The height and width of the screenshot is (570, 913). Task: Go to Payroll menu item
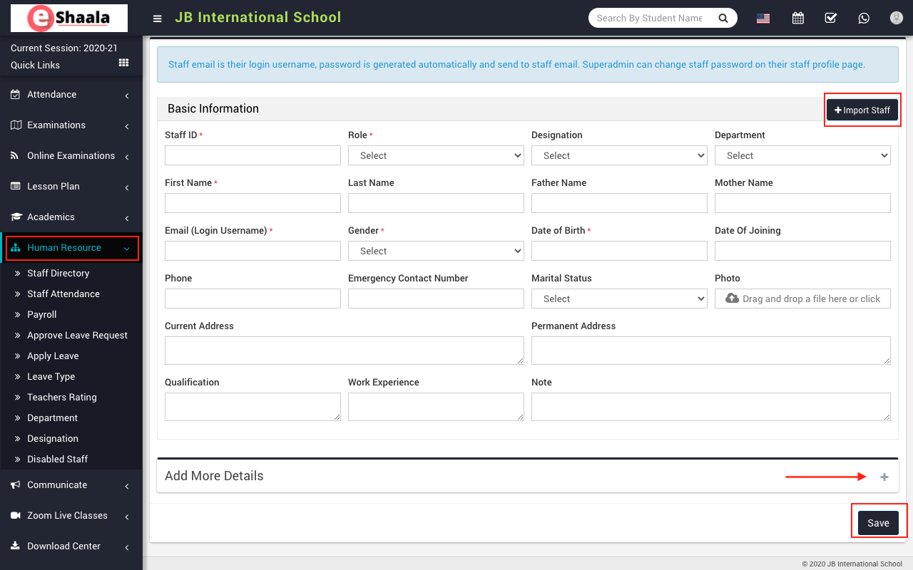coord(41,314)
